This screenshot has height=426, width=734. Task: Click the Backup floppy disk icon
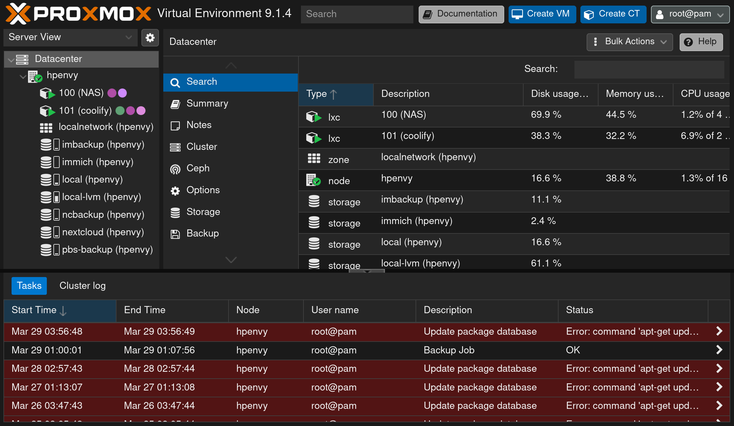tap(175, 234)
